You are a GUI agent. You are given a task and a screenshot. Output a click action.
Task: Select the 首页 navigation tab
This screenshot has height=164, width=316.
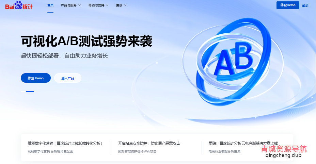tap(50, 5)
